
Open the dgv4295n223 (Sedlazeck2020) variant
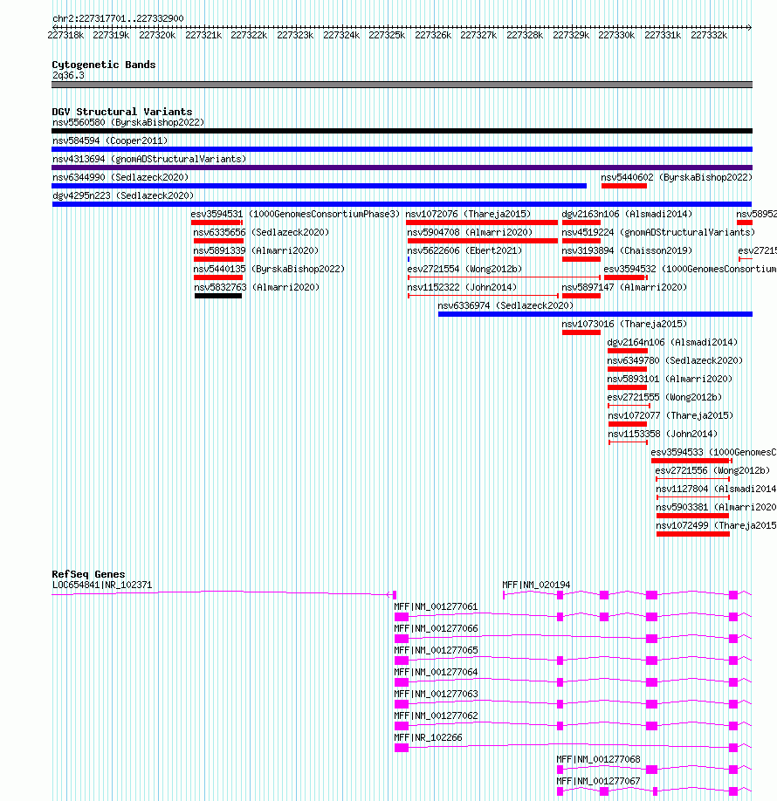123,196
